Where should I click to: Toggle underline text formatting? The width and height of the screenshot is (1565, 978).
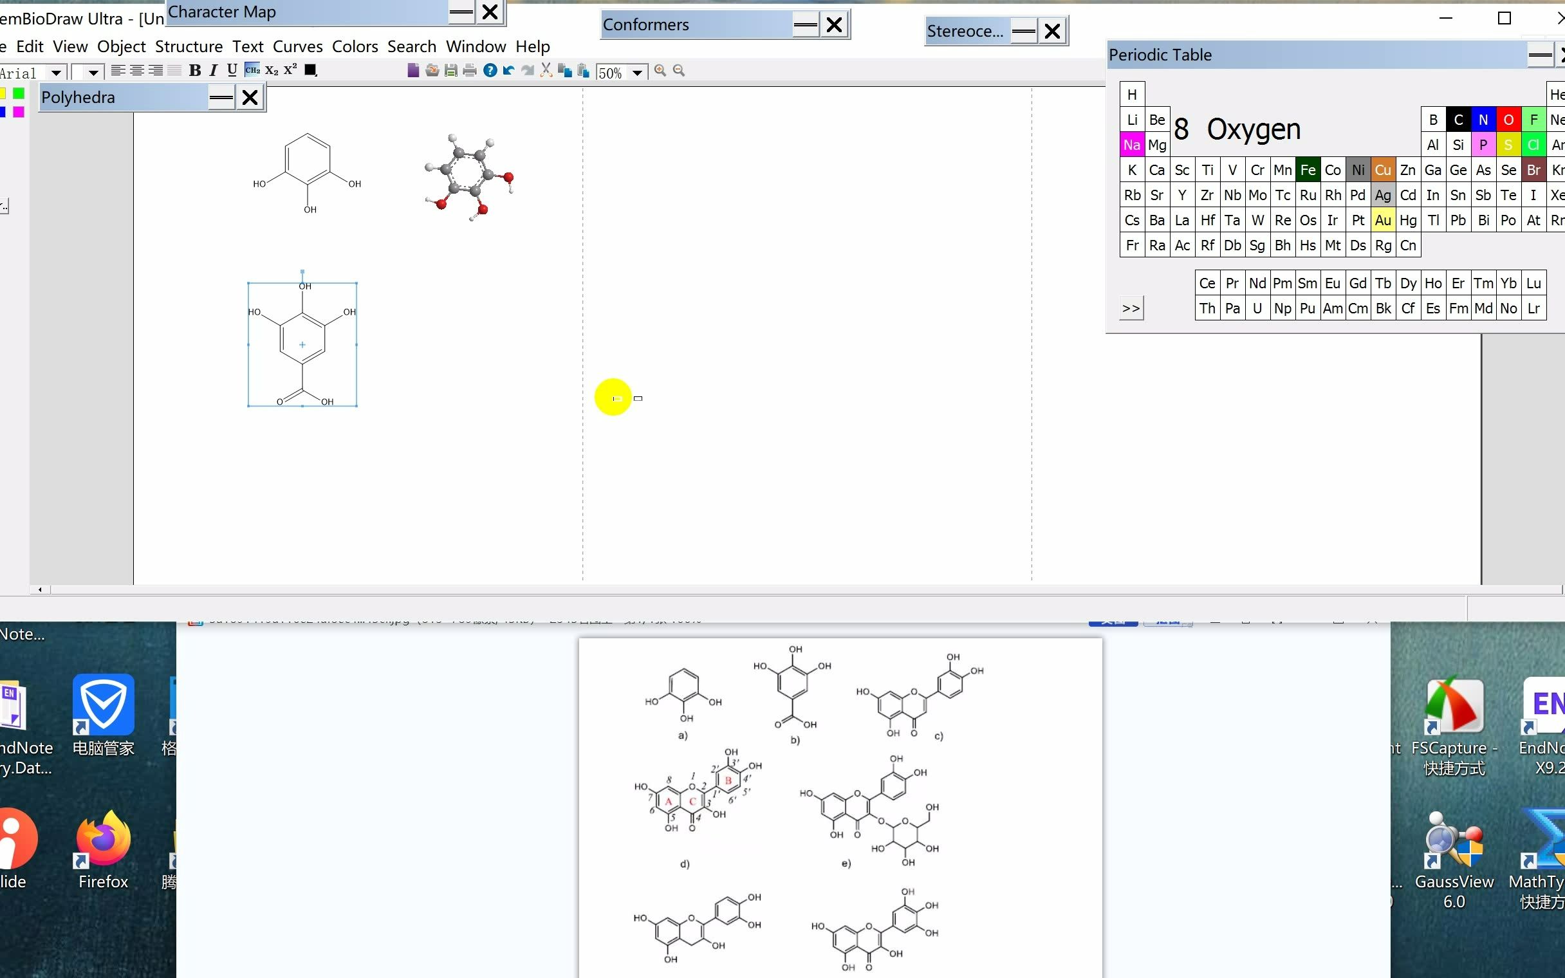click(231, 71)
